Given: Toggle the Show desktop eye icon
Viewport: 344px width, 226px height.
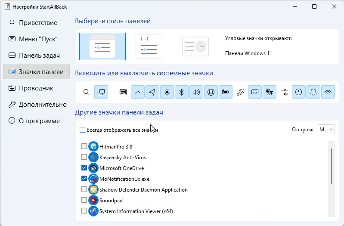Looking at the screenshot, I should point(328,92).
